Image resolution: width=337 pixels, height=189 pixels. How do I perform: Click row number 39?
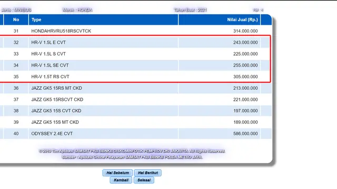(x=16, y=122)
